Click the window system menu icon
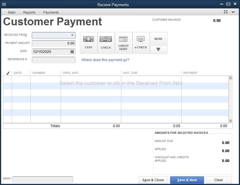The image size is (240, 185). coord(4,4)
